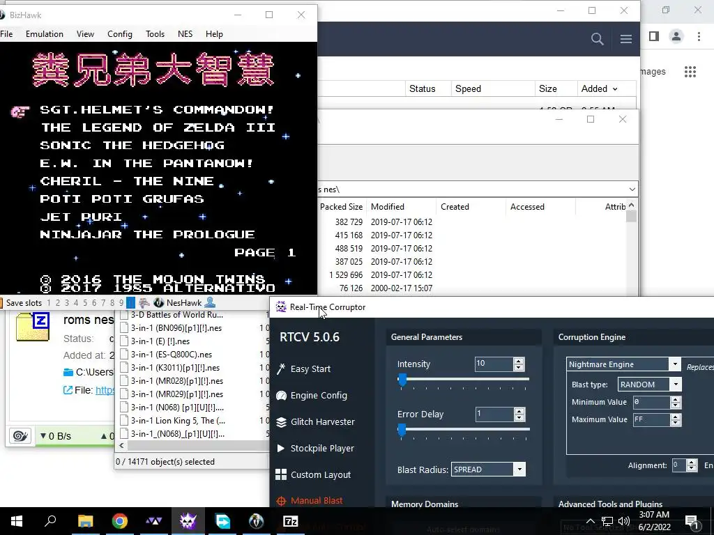Viewport: 714px width, 535px height.
Task: Select 3-in-1 (ES-Q800C).nes file
Action: pos(172,355)
